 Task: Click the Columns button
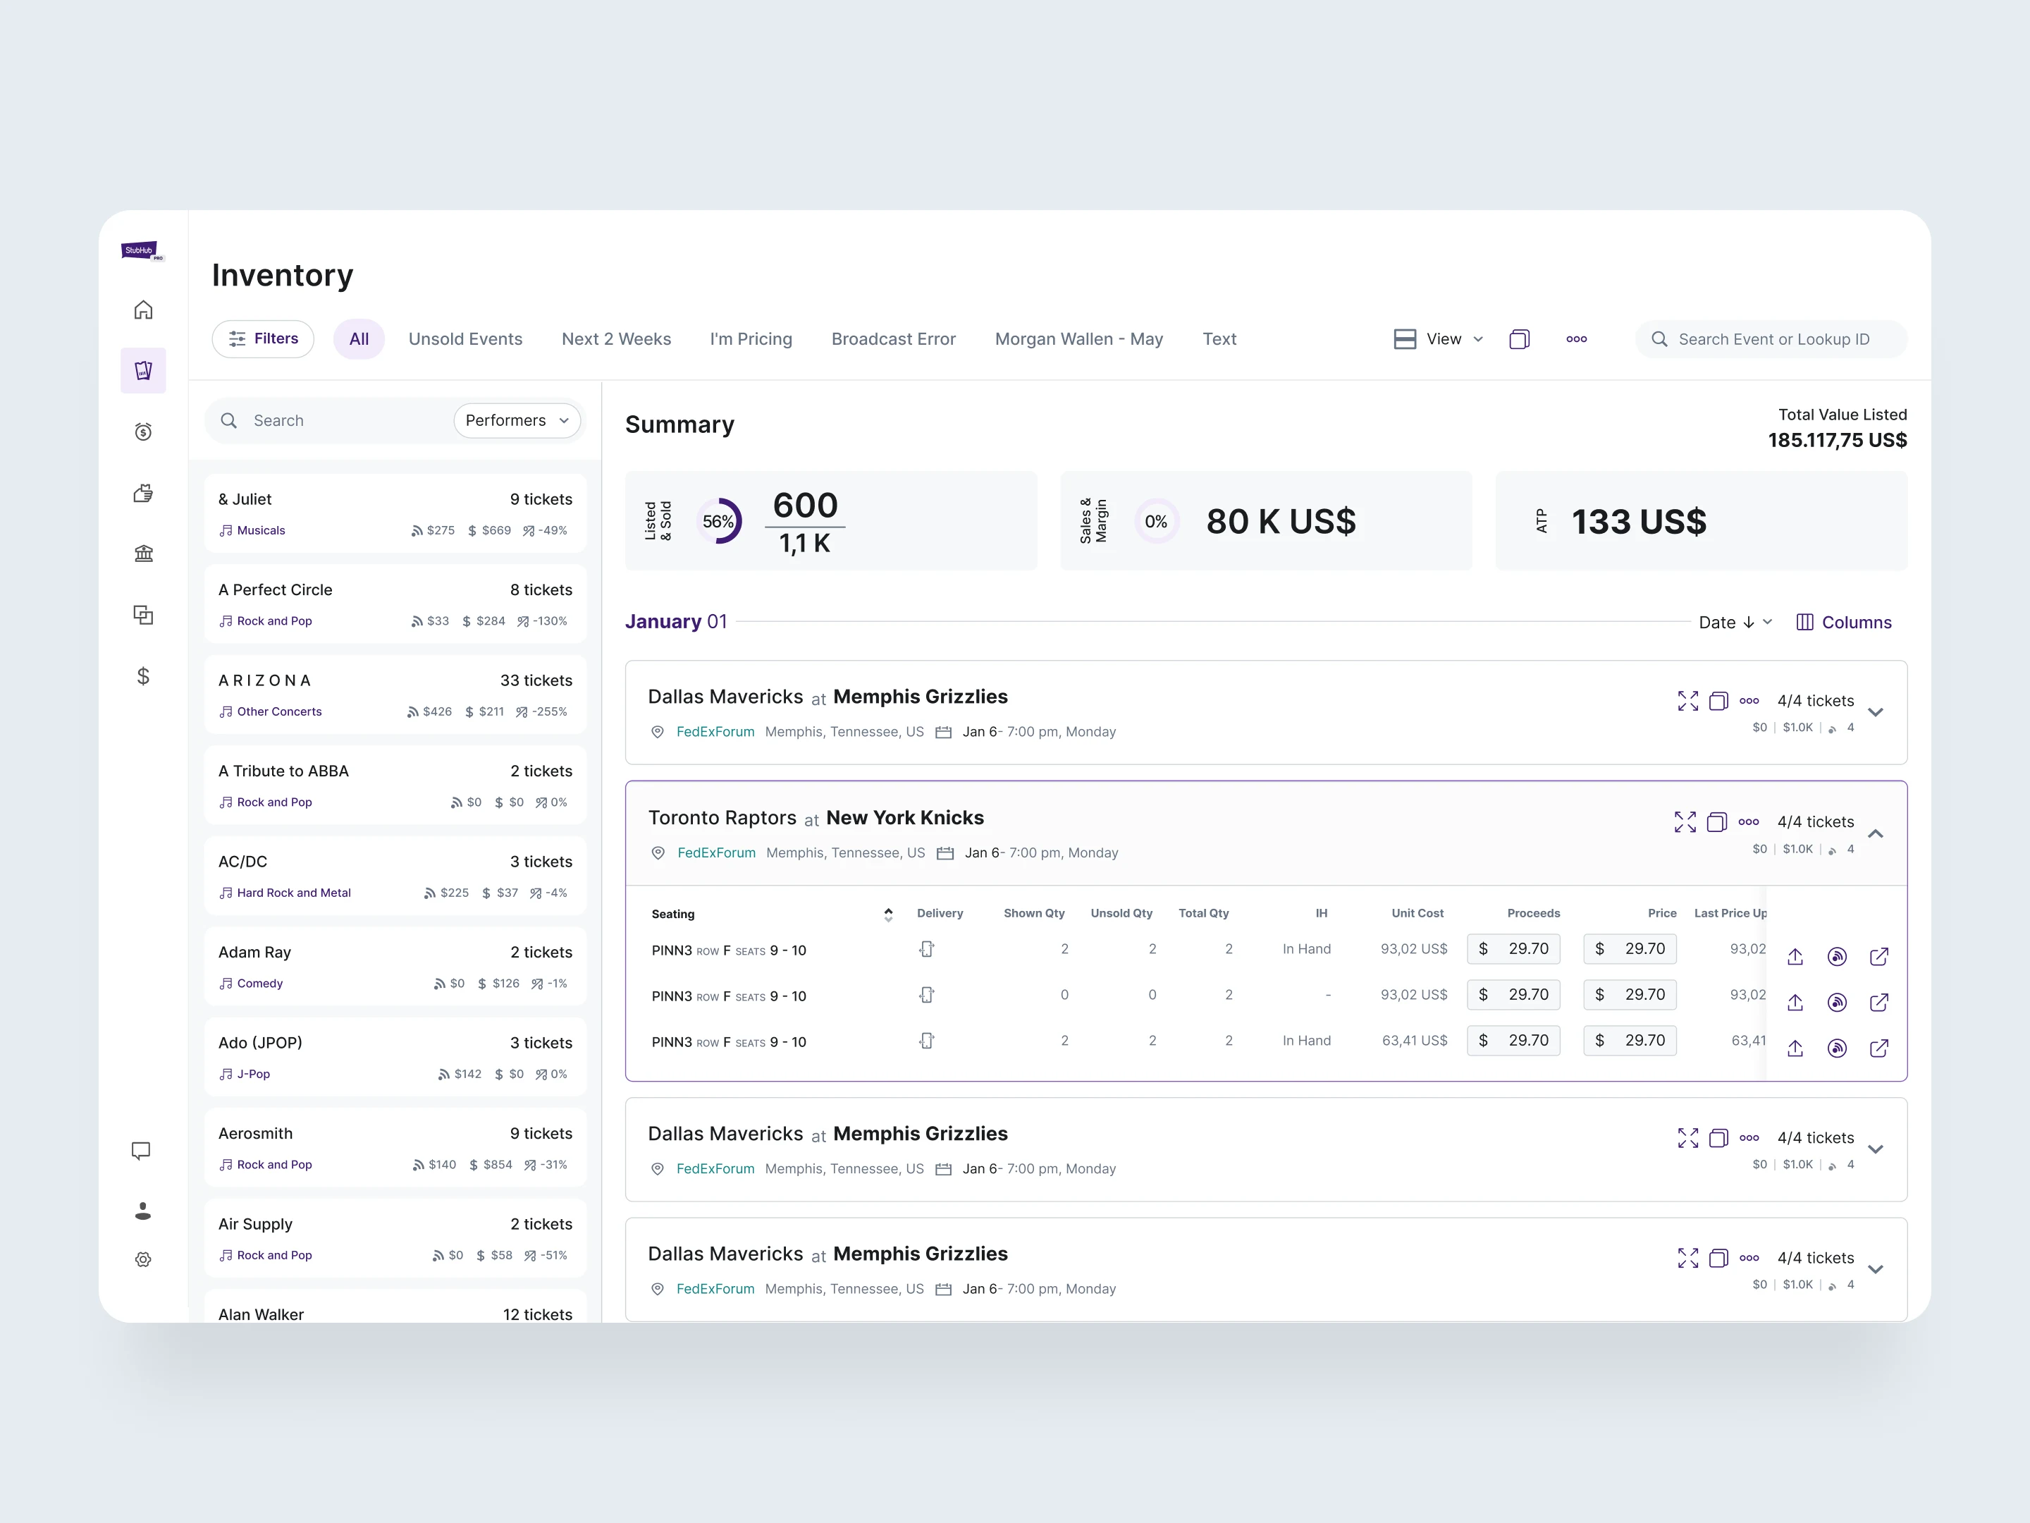(1844, 623)
